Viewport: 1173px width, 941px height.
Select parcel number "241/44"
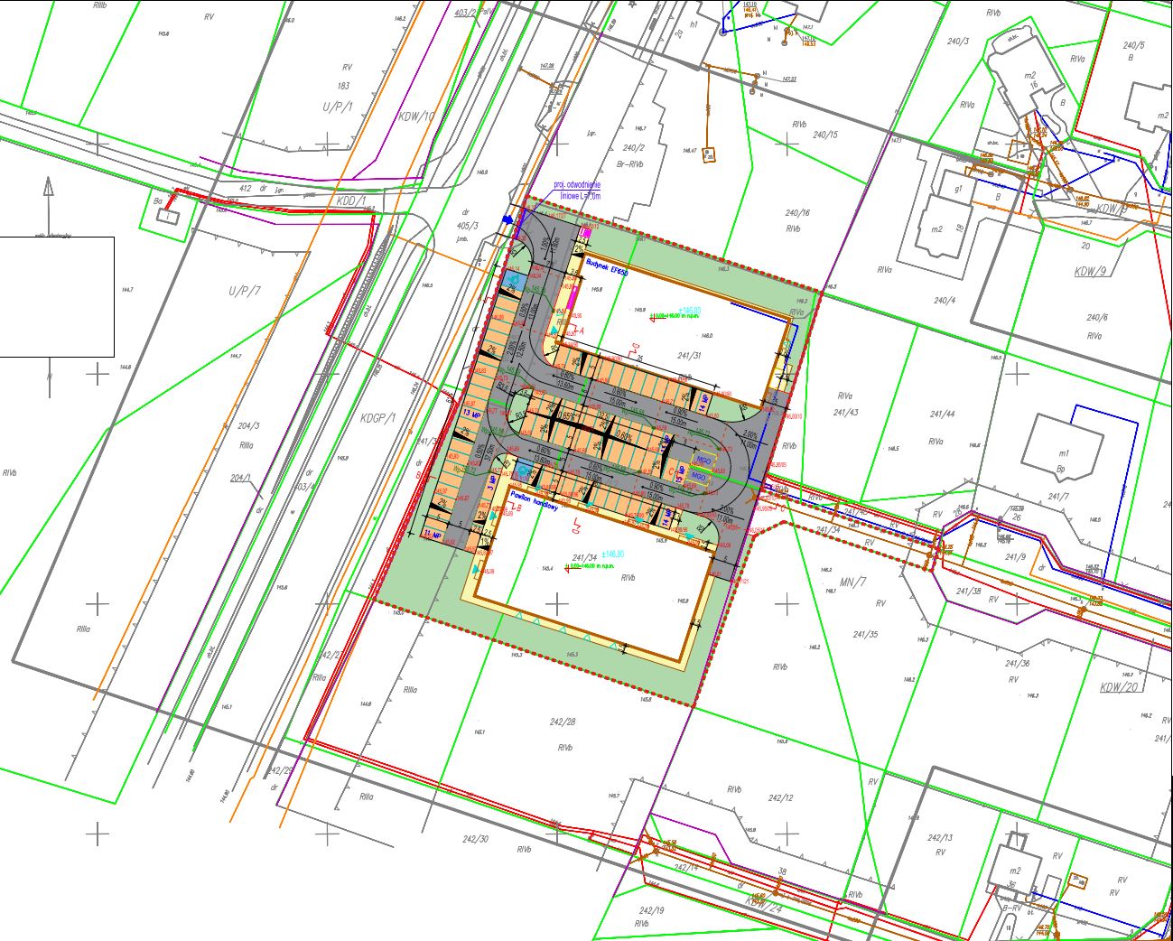pos(942,414)
